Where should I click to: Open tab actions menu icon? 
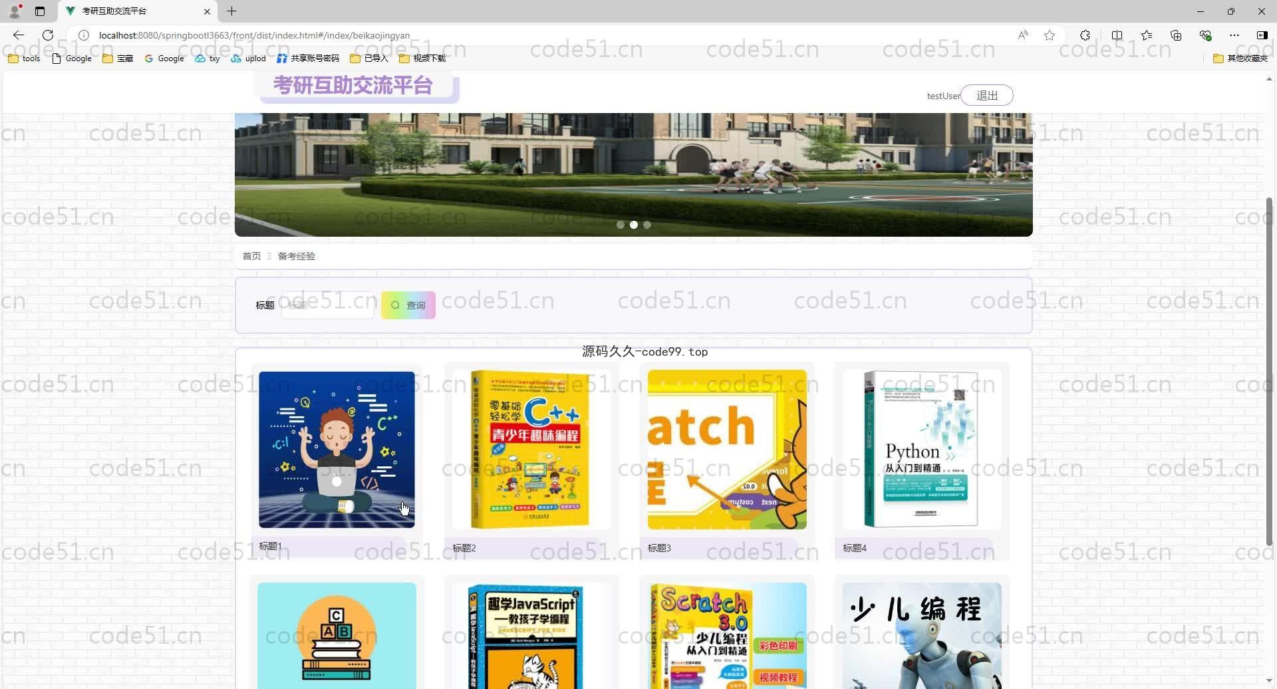[40, 11]
